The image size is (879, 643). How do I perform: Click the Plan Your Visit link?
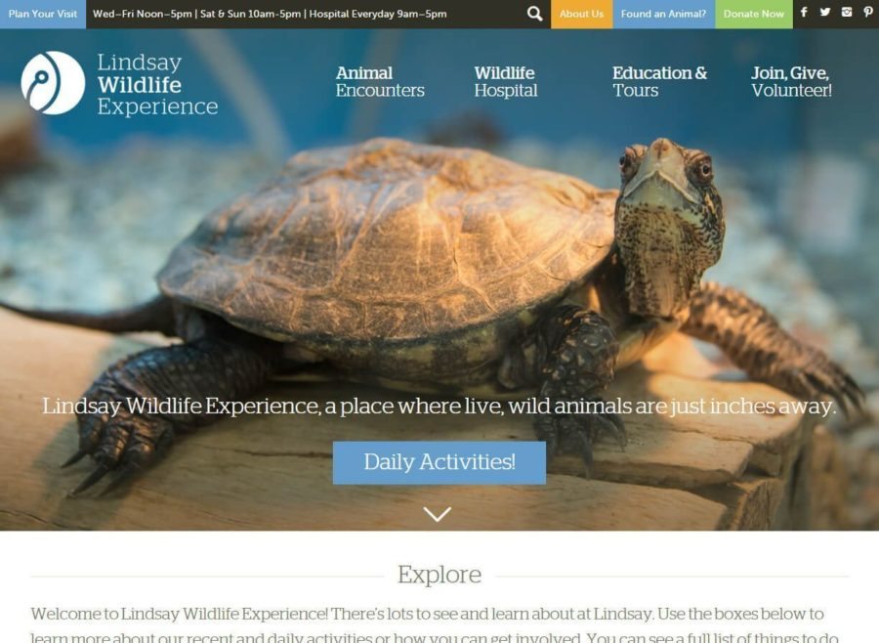coord(43,14)
